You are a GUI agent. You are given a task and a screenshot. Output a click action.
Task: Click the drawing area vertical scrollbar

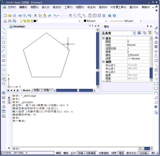pyautogui.click(x=98, y=59)
